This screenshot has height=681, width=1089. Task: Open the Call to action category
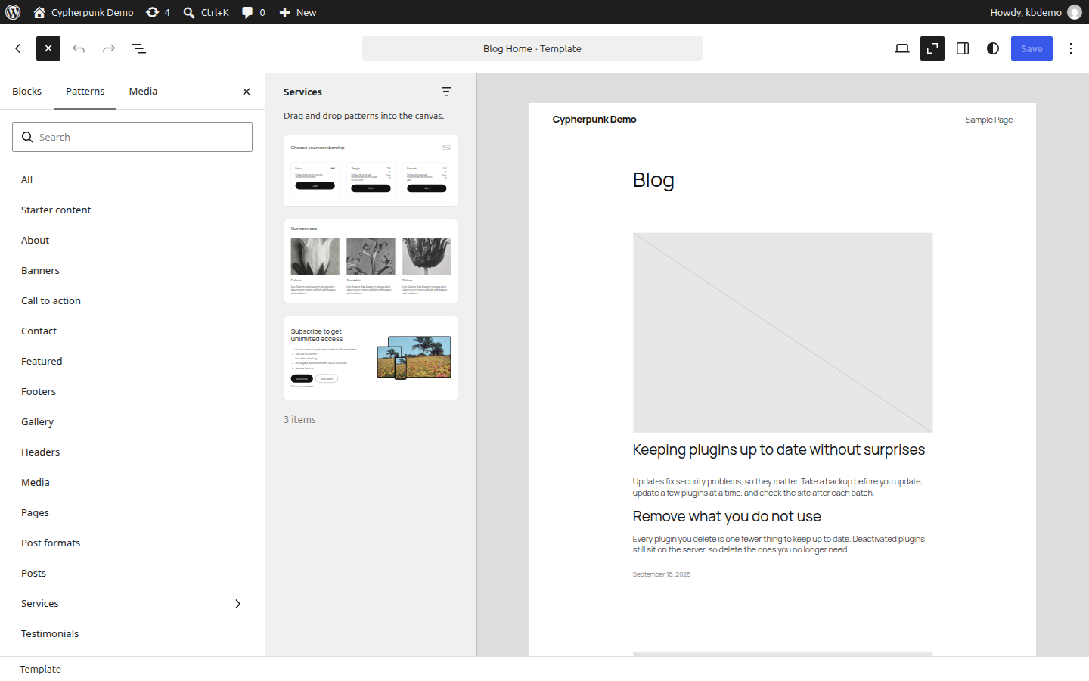point(132,300)
